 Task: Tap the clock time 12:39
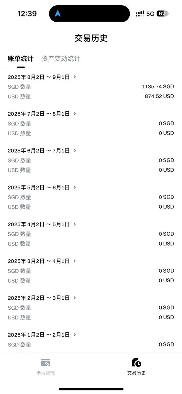tap(27, 14)
